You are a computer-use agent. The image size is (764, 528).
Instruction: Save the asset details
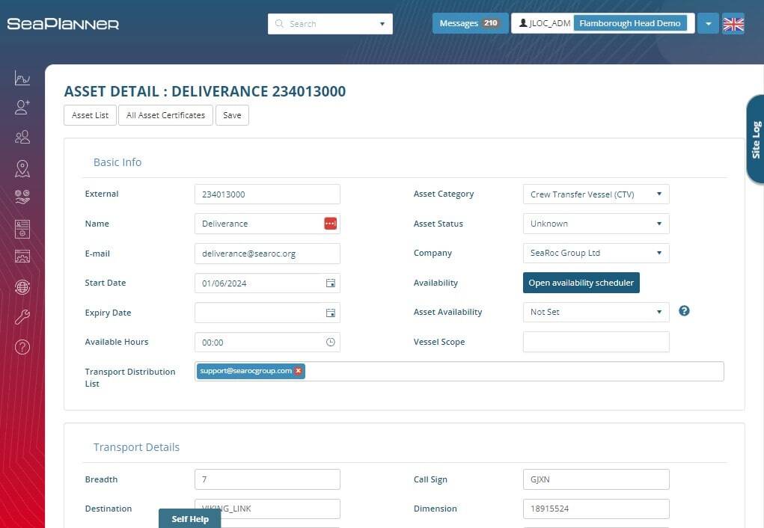click(232, 115)
